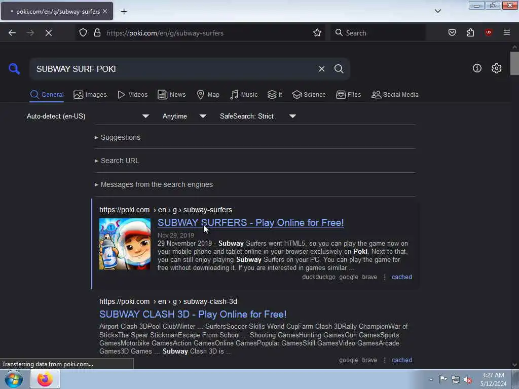Open the Windows Start button
The width and height of the screenshot is (519, 389).
pyautogui.click(x=14, y=379)
